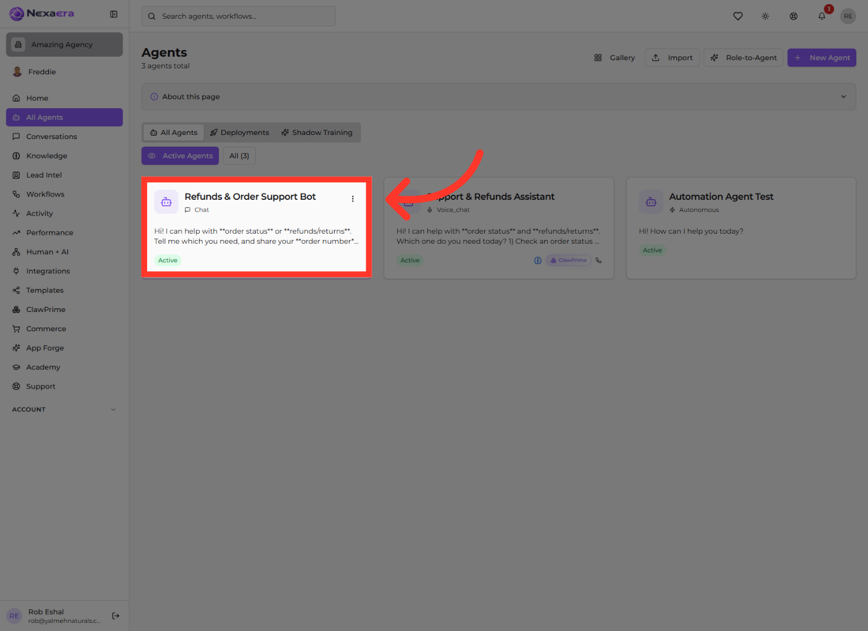Switch to the Shadow Training tab

[x=317, y=133]
